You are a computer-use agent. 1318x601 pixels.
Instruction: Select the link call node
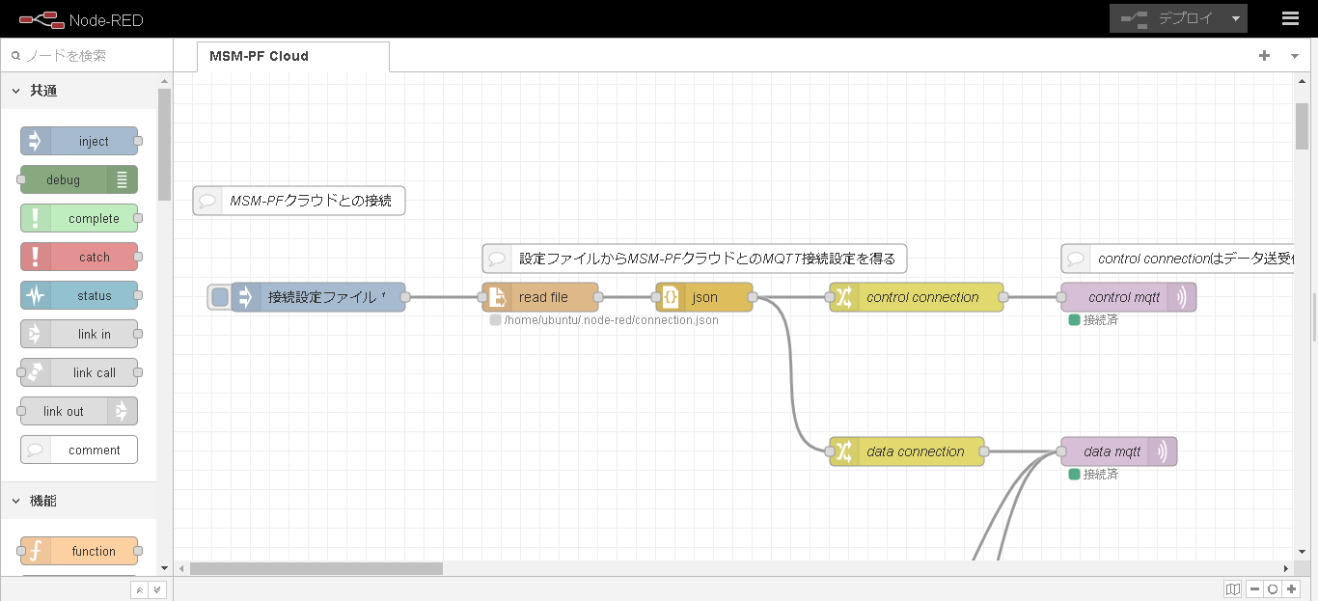pyautogui.click(x=79, y=372)
